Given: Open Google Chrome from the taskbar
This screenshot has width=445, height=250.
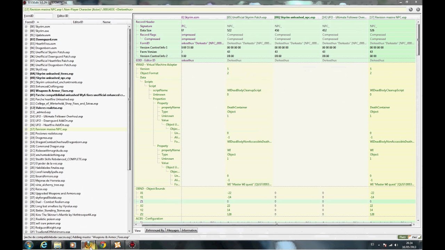Looking at the screenshot, I should click(x=103, y=245).
